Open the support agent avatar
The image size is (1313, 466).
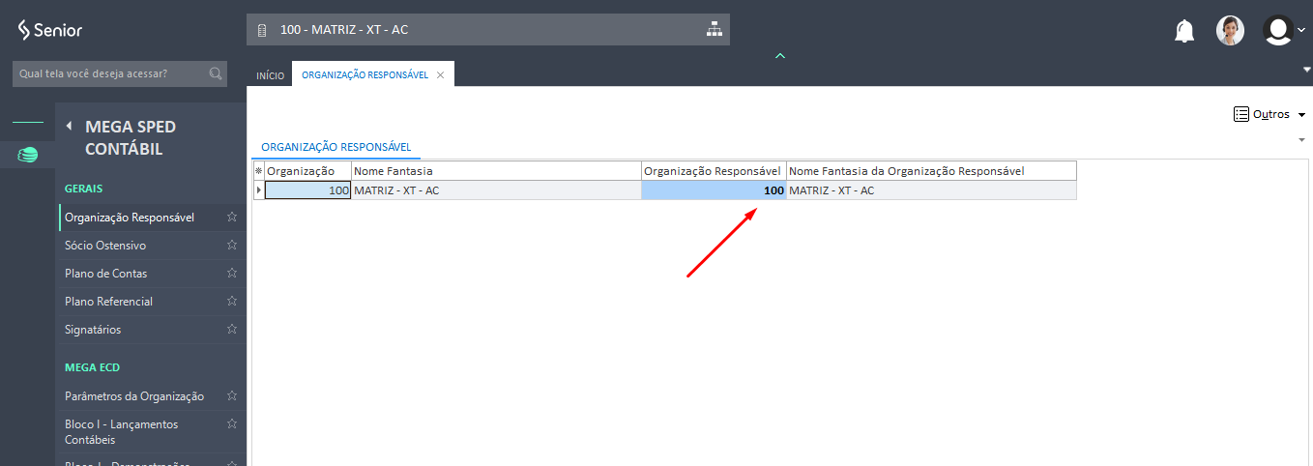[1230, 30]
